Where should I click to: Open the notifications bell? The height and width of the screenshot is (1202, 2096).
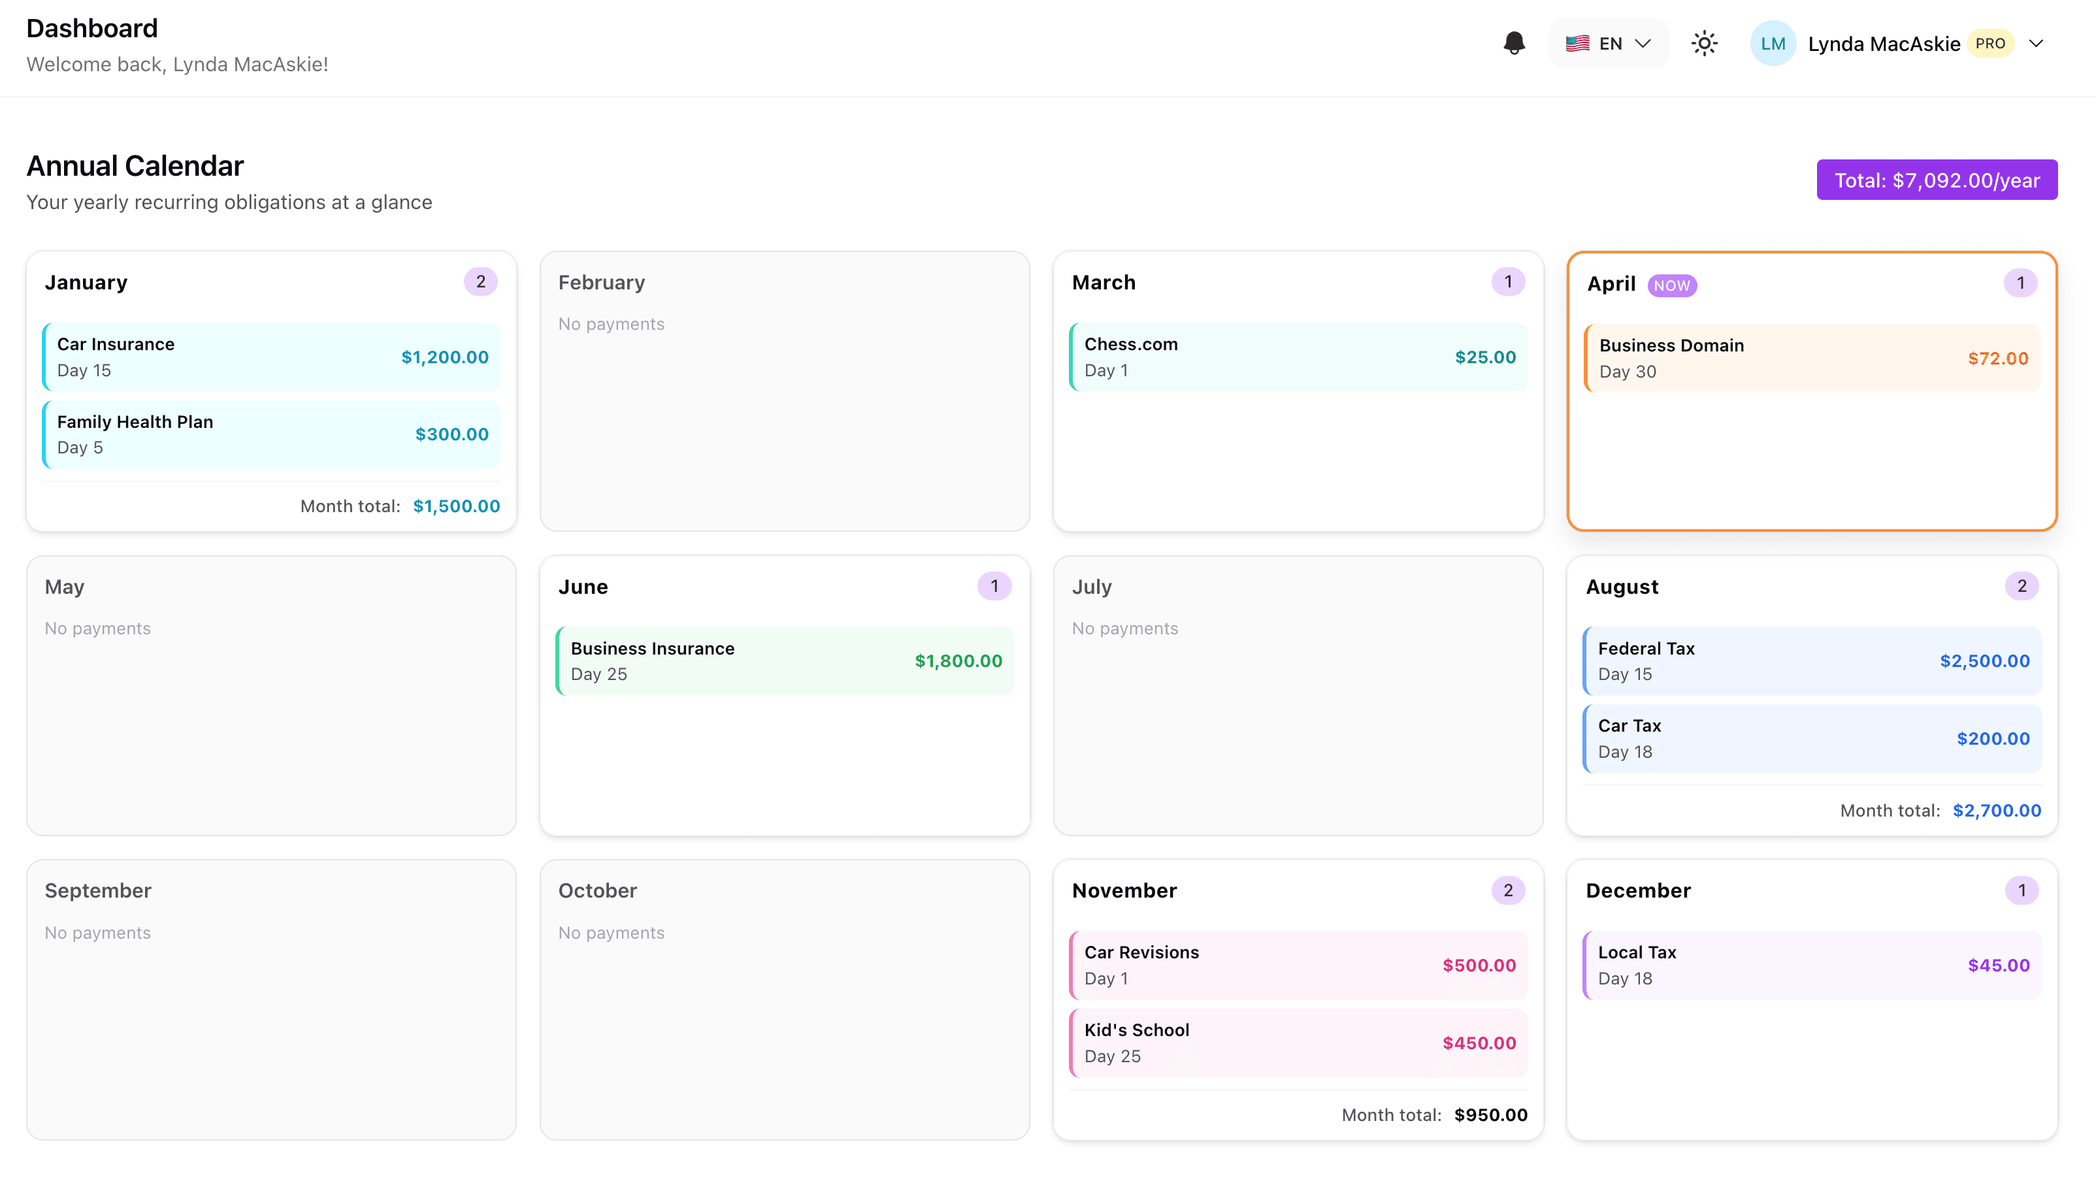coord(1513,43)
